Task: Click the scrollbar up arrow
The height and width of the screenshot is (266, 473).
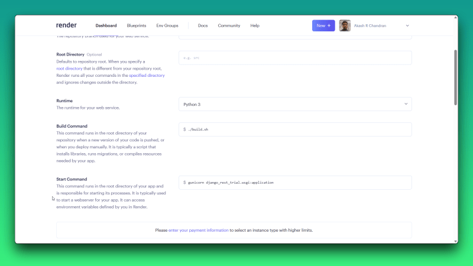Action: pyautogui.click(x=455, y=18)
